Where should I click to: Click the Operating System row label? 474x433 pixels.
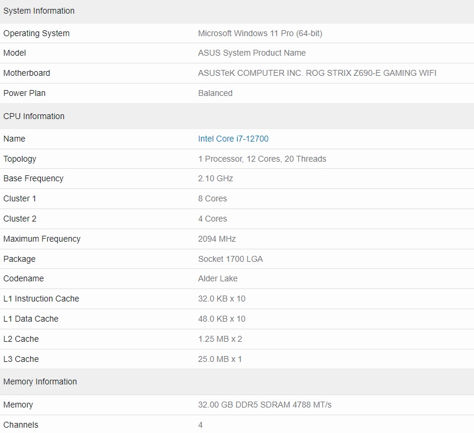coord(36,33)
